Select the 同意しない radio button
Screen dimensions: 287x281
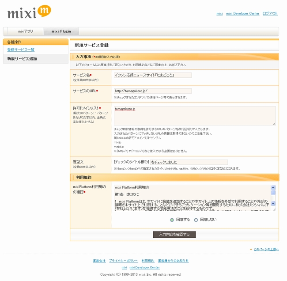(x=196, y=220)
